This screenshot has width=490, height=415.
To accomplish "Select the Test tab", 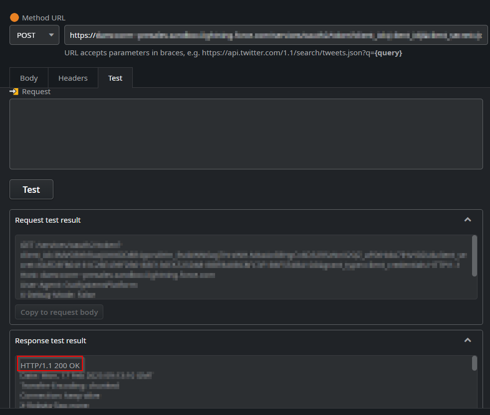I will [115, 78].
